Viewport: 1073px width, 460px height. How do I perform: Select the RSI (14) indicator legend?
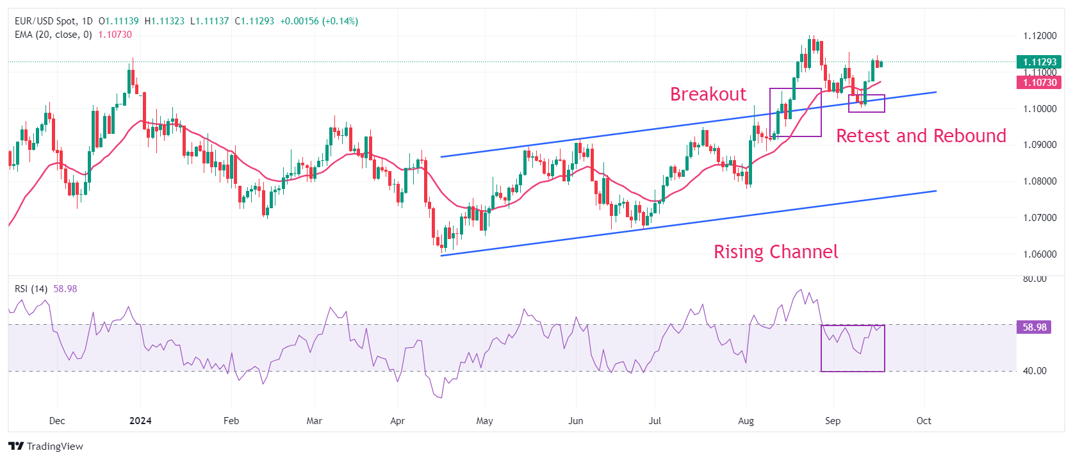coord(31,289)
